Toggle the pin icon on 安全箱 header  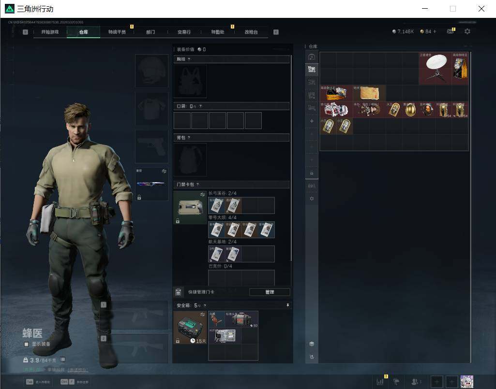(287, 305)
